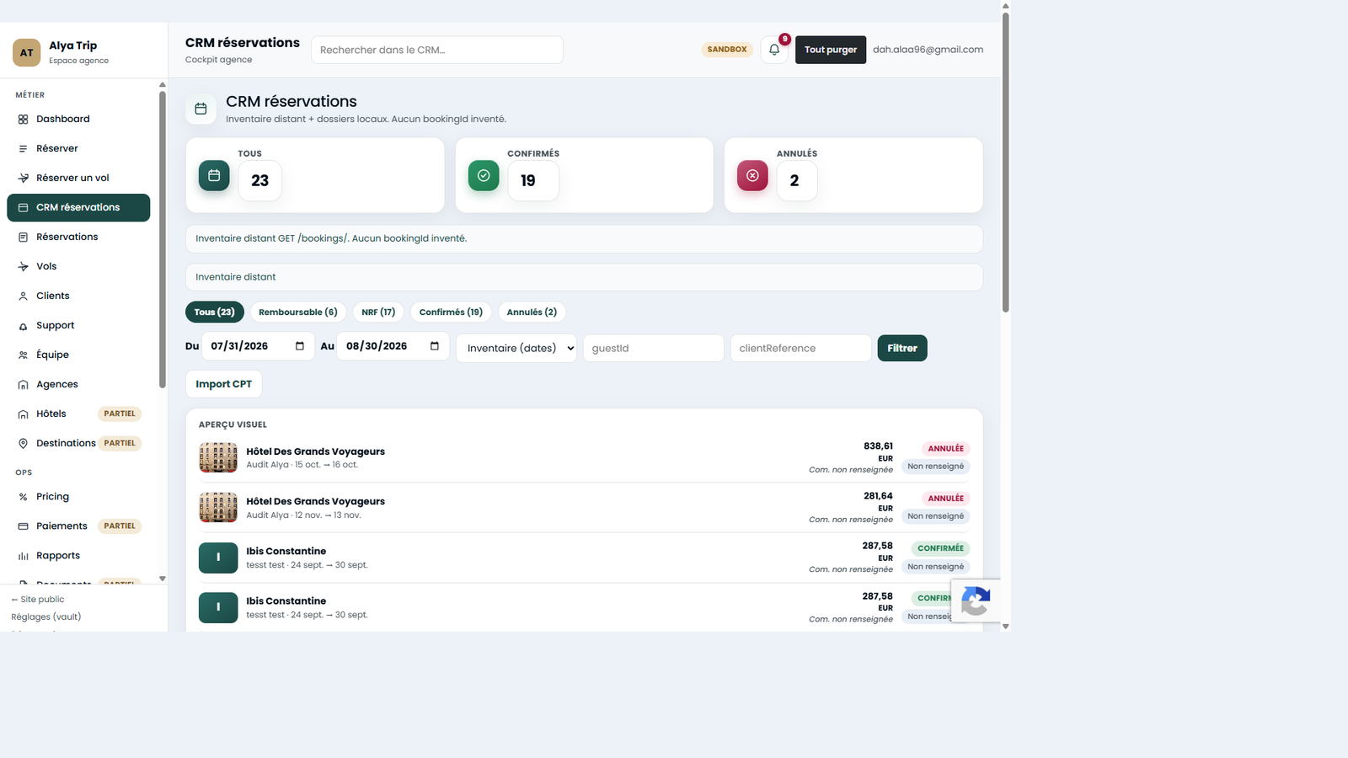Image resolution: width=1348 pixels, height=758 pixels.
Task: Click the Tout purger button
Action: point(831,50)
